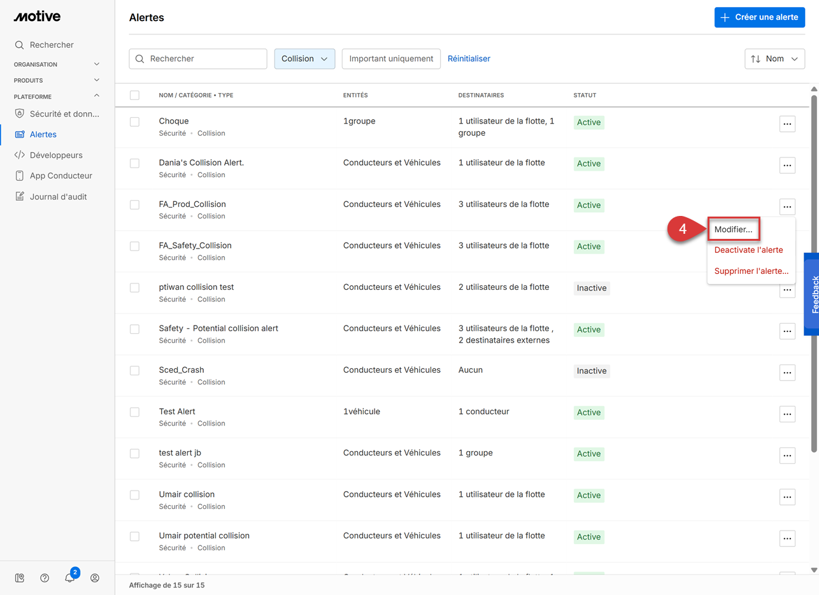Open the notifications bell icon
The width and height of the screenshot is (819, 595).
click(x=70, y=578)
